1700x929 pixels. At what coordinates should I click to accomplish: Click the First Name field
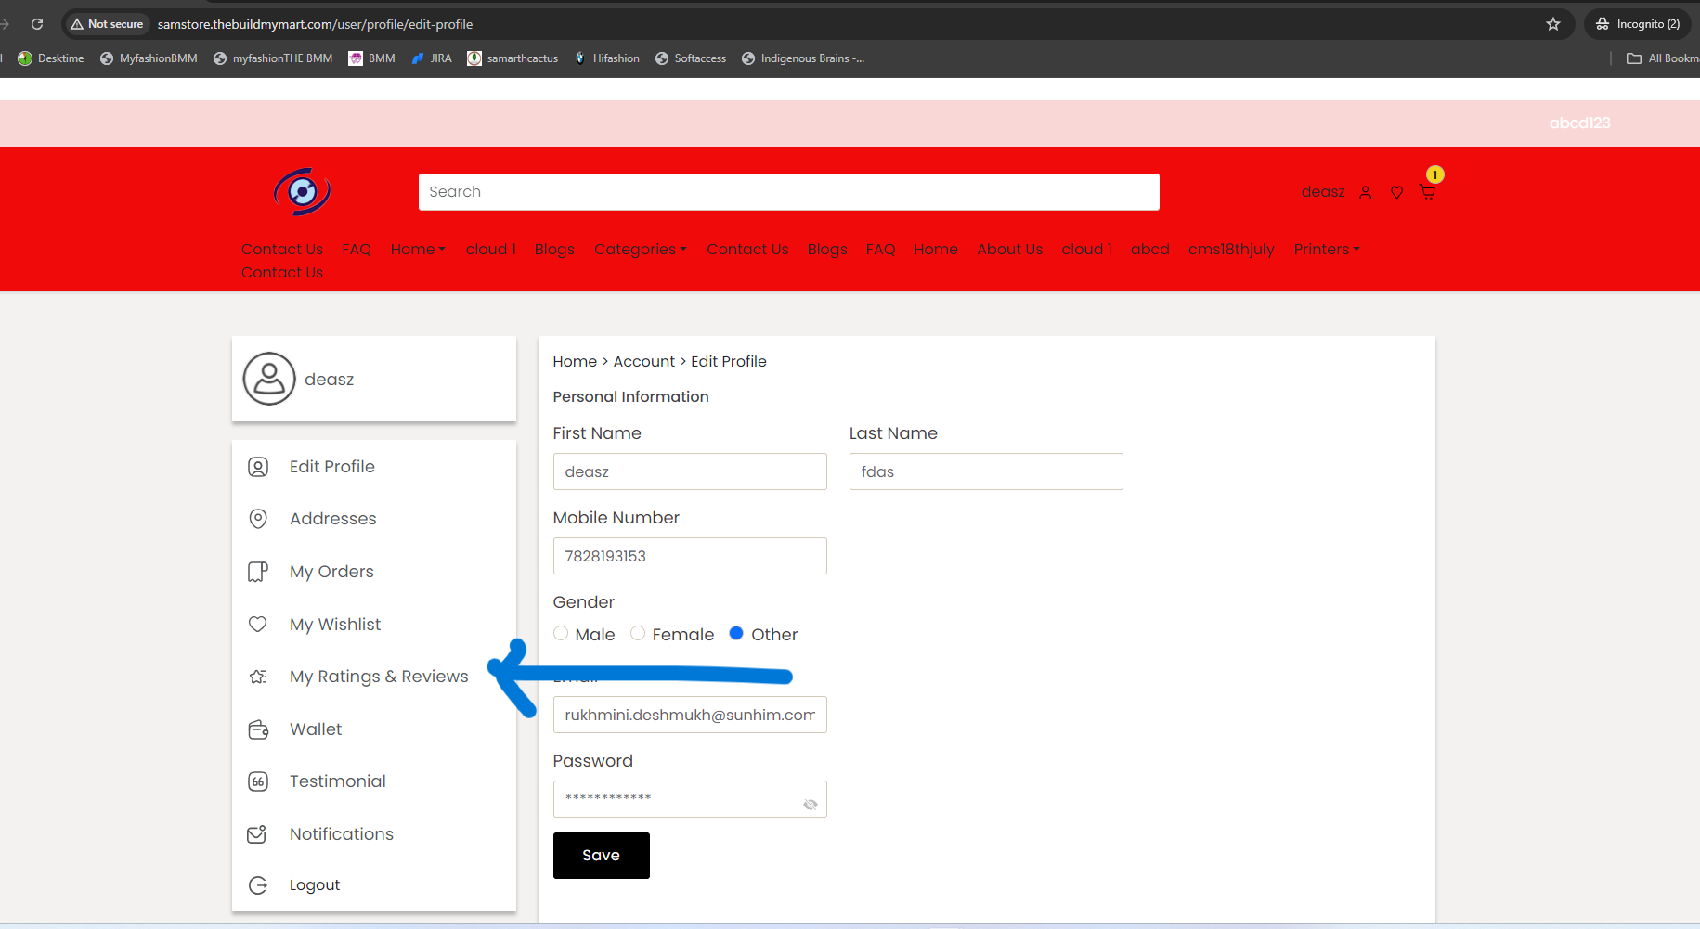[690, 471]
